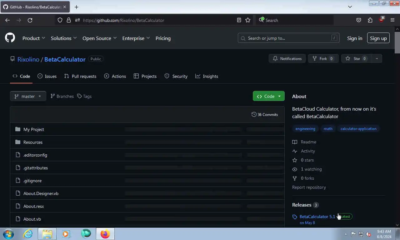Open the Firefox hamburger menu
Image resolution: width=400 pixels, height=240 pixels.
(x=392, y=20)
